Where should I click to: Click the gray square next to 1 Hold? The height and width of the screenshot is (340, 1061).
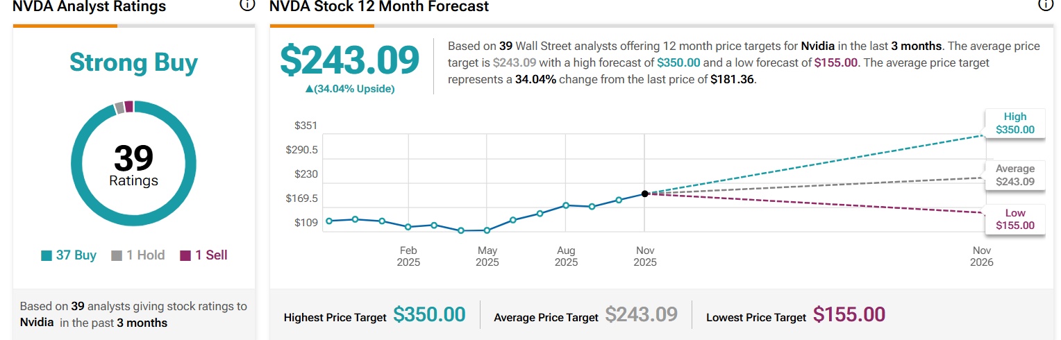[x=117, y=255]
